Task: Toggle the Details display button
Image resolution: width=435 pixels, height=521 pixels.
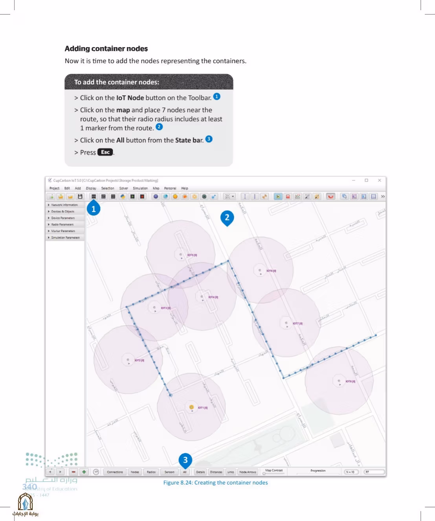Action: (x=200, y=472)
